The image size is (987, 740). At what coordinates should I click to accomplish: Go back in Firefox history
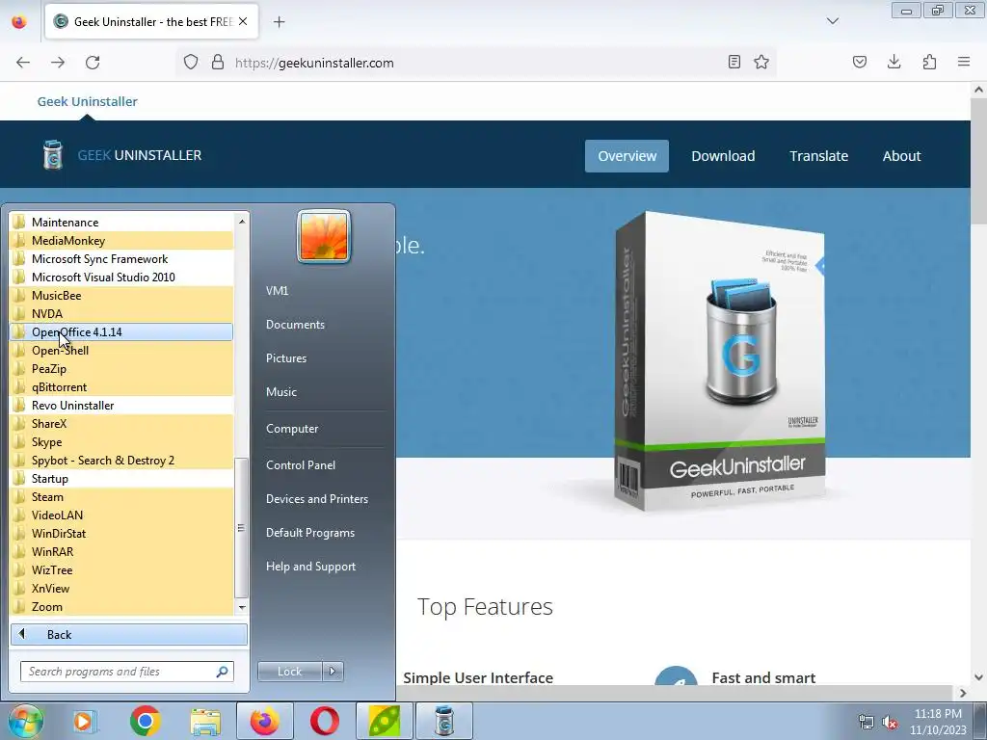pos(23,63)
